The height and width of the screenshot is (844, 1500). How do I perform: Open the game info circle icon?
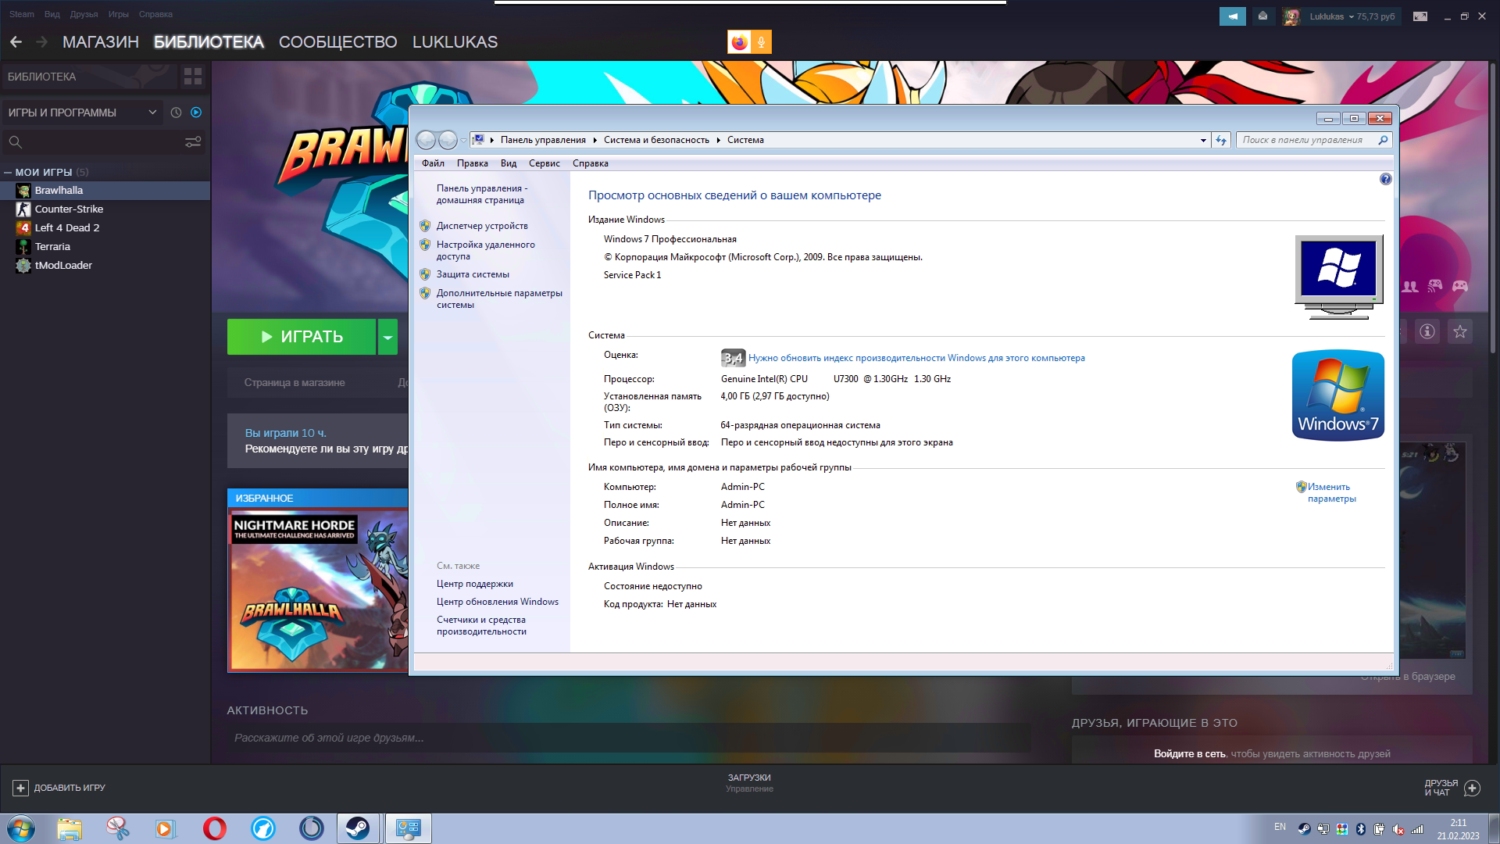[x=1427, y=331]
